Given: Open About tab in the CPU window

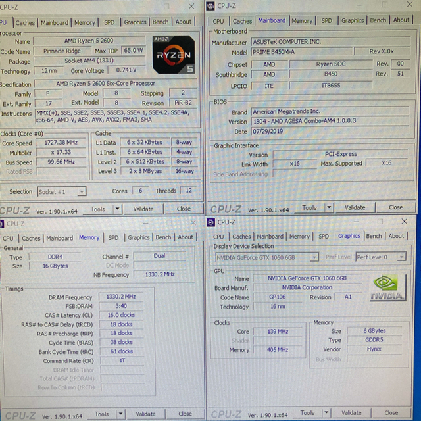Looking at the screenshot, I should 184,22.
